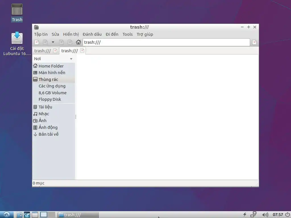
Task: Click the music note icon beside Nhạc
Action: [35, 114]
